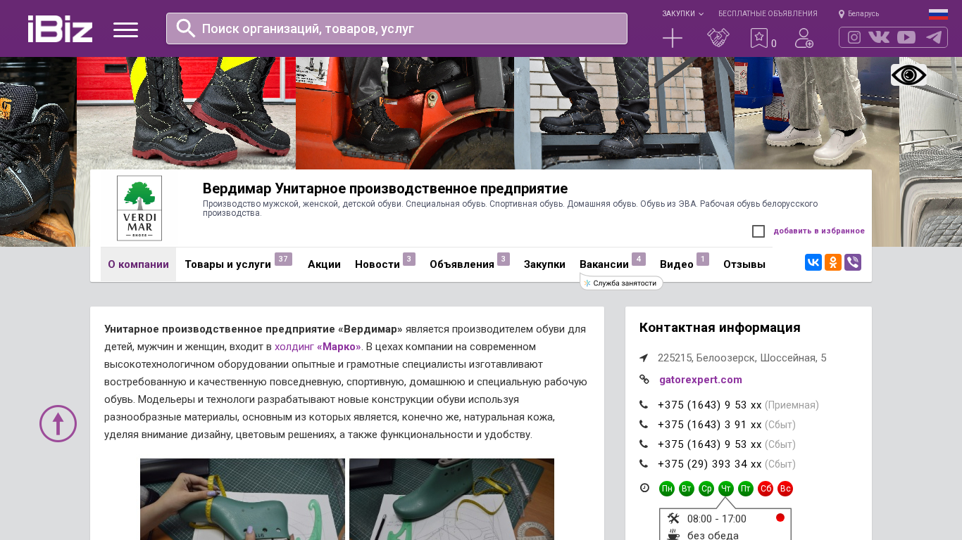Select the Saturday 'Сб' day circle

[766, 489]
